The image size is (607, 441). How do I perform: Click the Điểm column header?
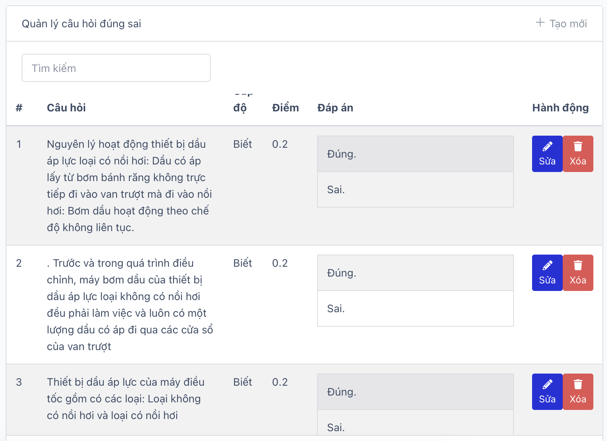pyautogui.click(x=285, y=108)
